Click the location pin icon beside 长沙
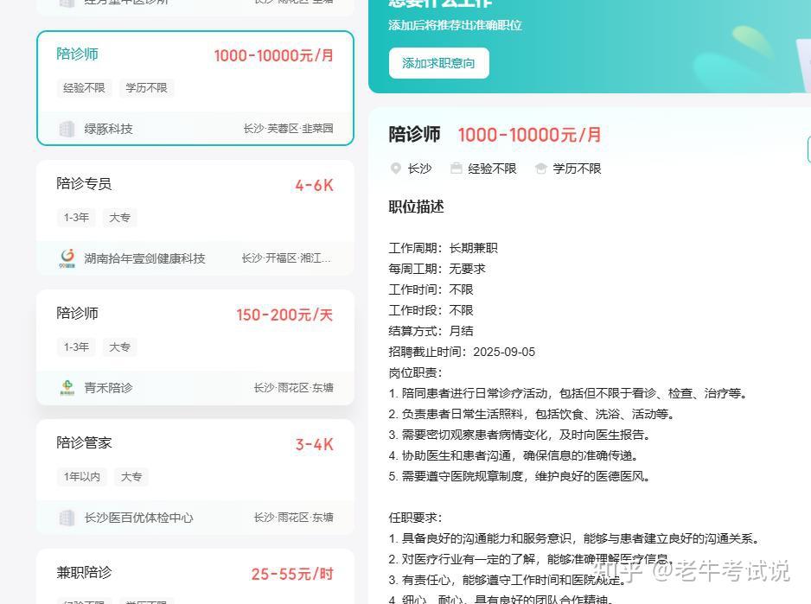 [x=396, y=168]
